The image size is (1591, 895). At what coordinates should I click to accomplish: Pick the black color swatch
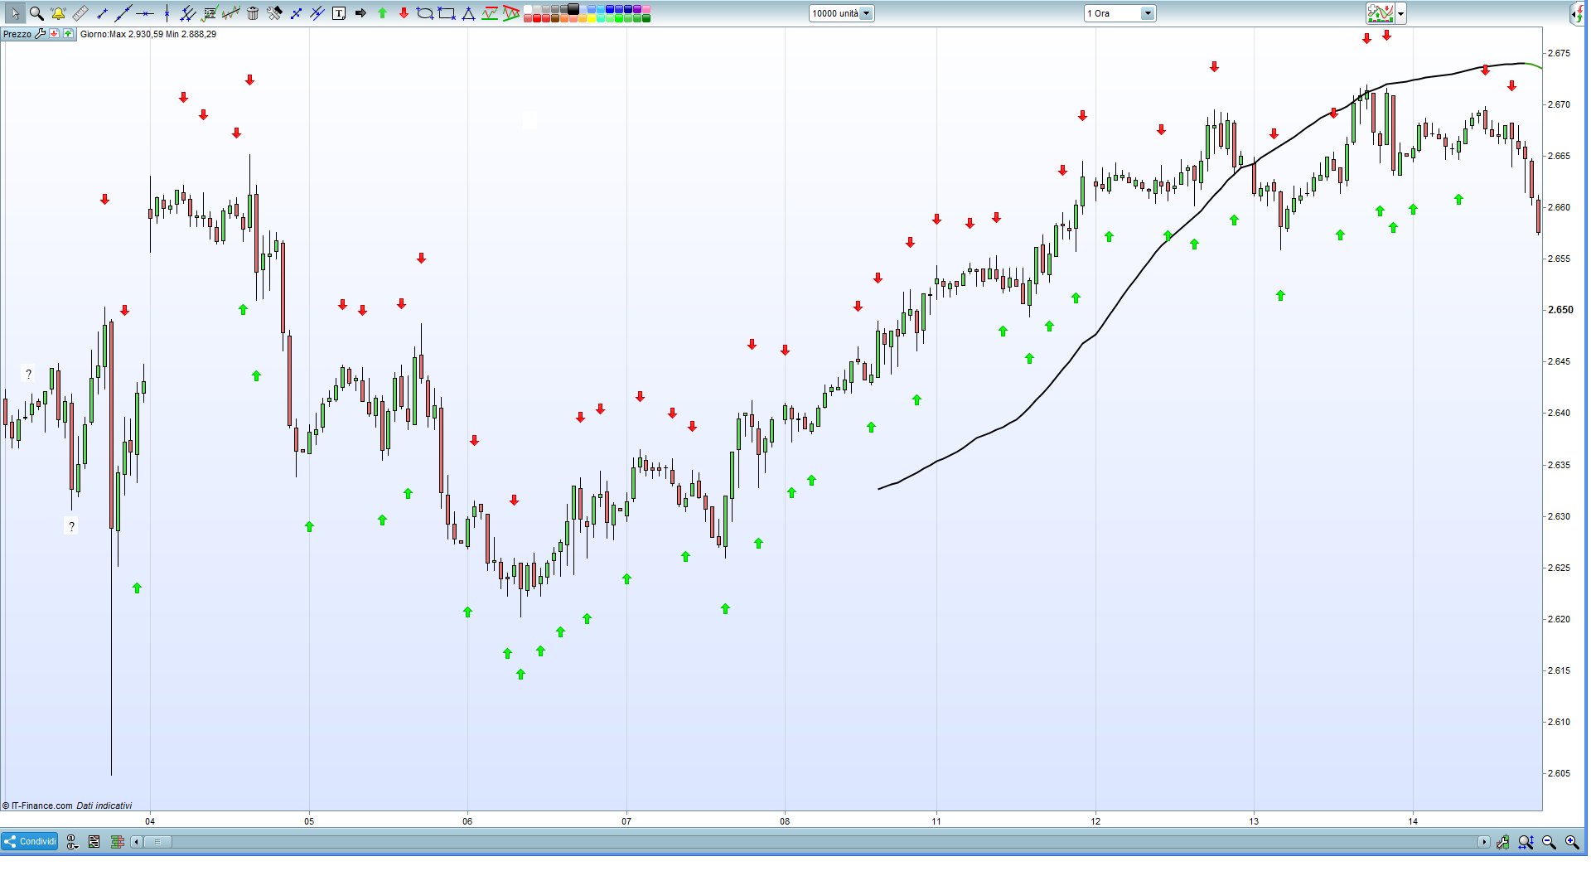pos(573,9)
